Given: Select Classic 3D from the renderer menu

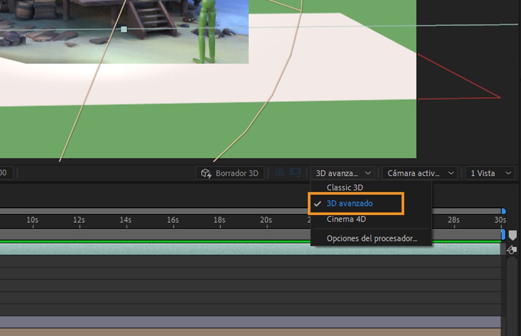Looking at the screenshot, I should pyautogui.click(x=344, y=187).
